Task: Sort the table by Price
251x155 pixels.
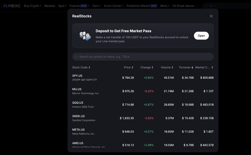Action: 128,68
